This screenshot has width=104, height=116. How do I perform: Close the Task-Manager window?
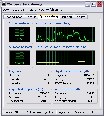tap(99, 4)
